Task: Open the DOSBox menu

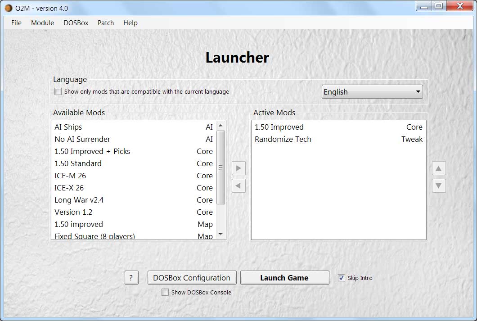Action: point(76,23)
